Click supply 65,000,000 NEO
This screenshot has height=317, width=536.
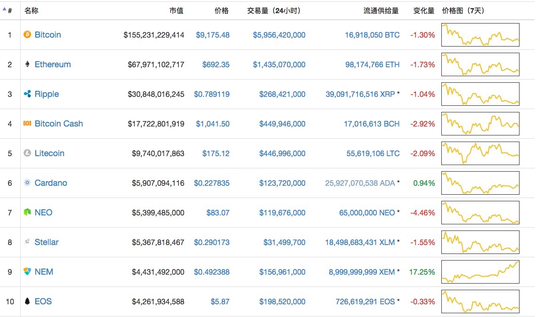367,213
